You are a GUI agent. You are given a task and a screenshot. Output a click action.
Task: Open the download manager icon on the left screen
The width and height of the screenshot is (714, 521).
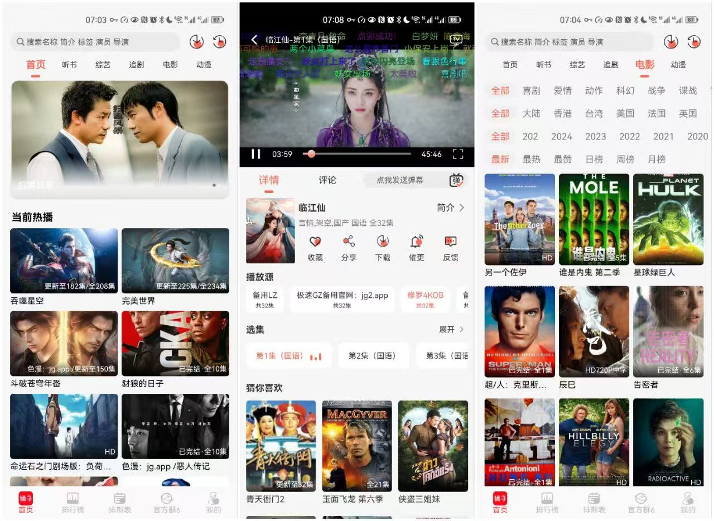click(196, 42)
